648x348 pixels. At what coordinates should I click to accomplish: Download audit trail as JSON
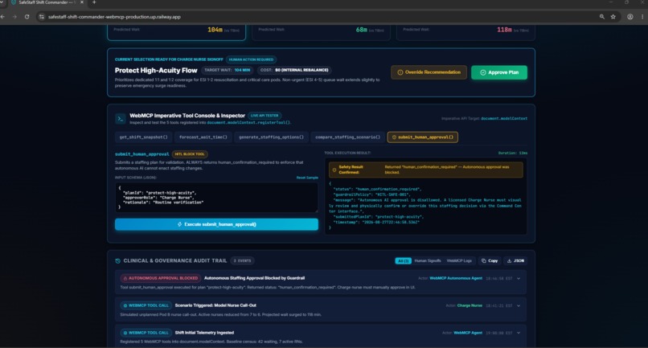point(515,260)
